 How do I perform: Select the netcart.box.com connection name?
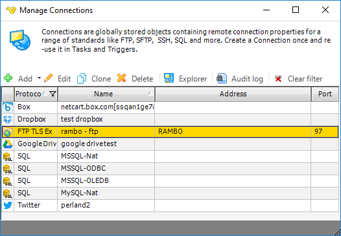point(108,107)
